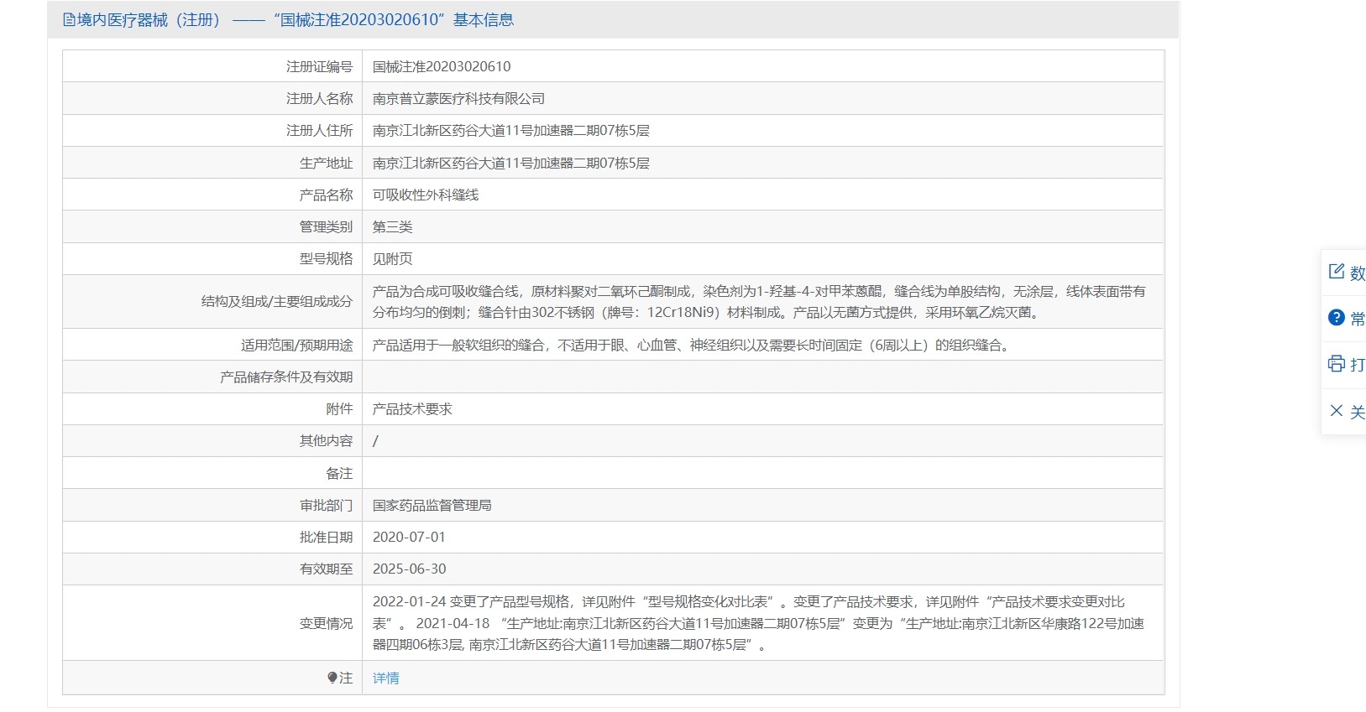Click the structure composition description text
Image resolution: width=1366 pixels, height=712 pixels.
coord(759,302)
